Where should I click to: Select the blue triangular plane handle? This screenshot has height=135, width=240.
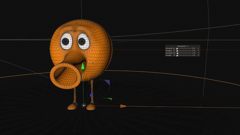pyautogui.click(x=107, y=82)
